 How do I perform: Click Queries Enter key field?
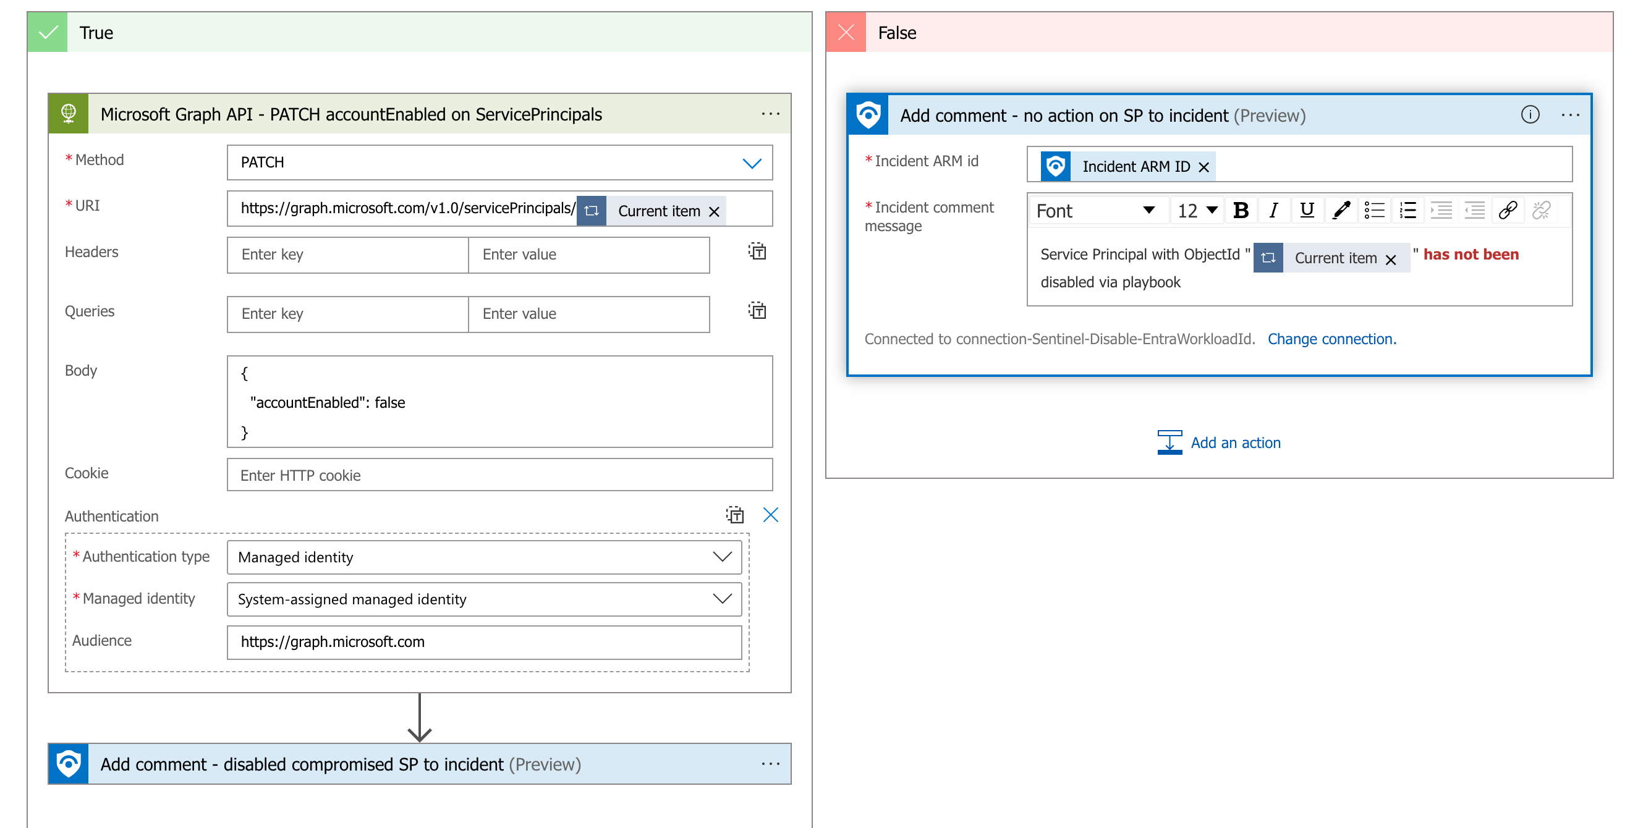point(347,315)
